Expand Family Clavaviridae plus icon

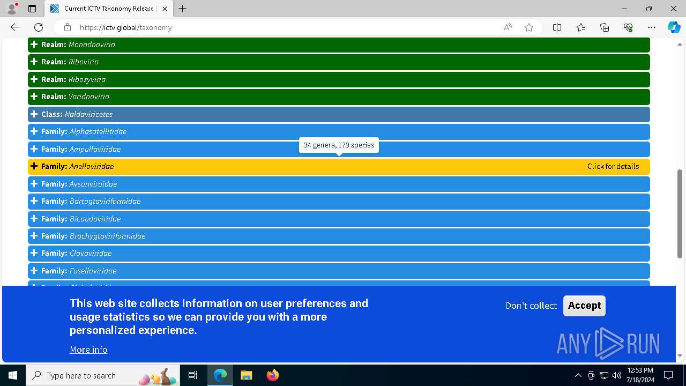click(x=34, y=253)
